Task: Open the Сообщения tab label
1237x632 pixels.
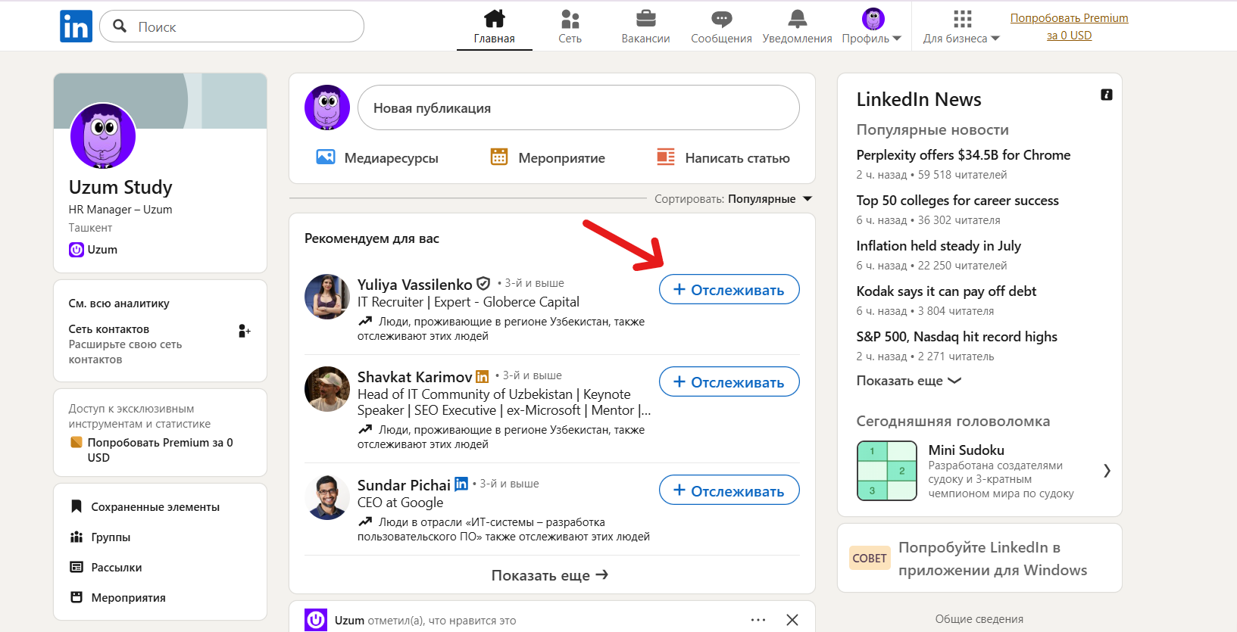Action: 721,39
